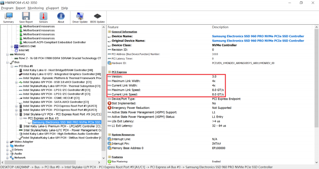Open the Report menu

click(20, 8)
